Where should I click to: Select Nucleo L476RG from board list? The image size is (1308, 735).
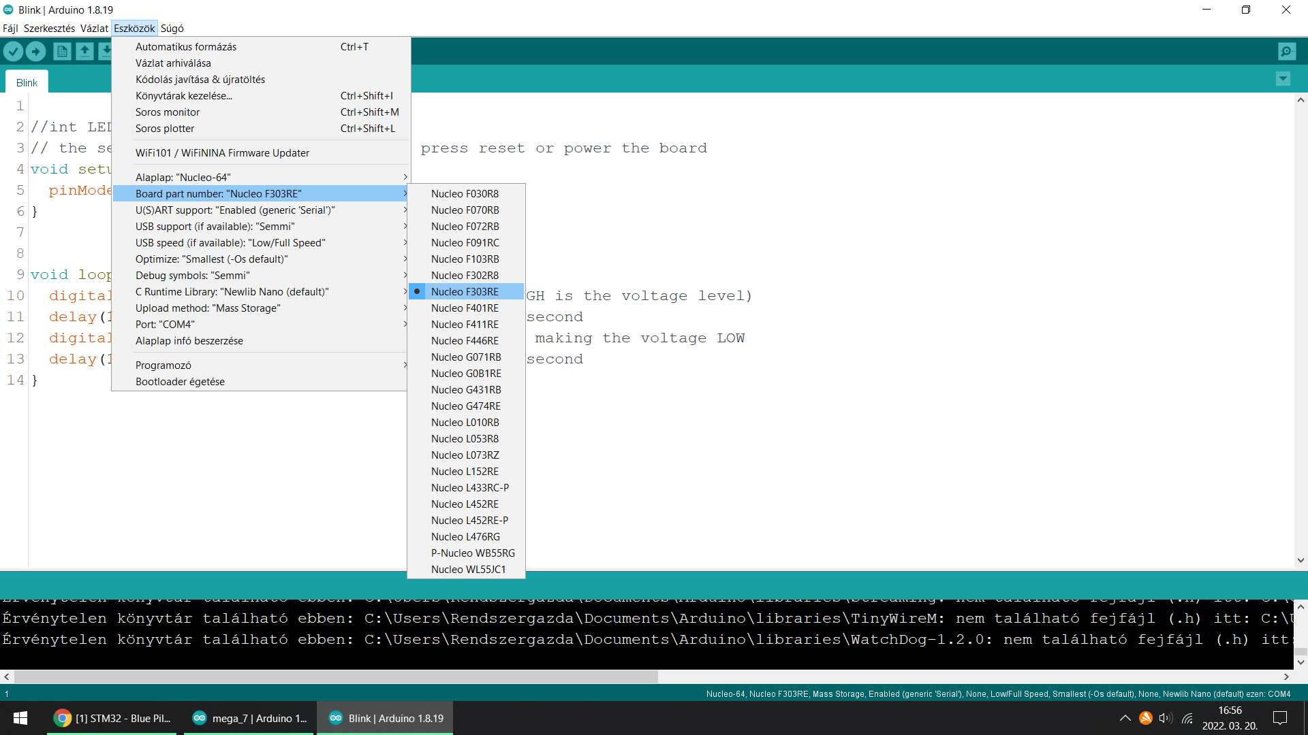[465, 536]
